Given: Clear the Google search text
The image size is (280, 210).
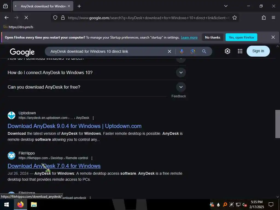Looking at the screenshot, I should pos(170,51).
